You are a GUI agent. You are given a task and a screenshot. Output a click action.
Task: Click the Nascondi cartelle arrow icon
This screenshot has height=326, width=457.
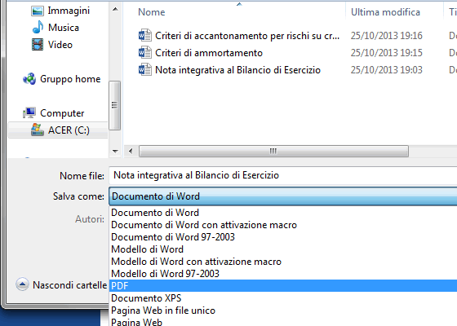click(x=23, y=284)
